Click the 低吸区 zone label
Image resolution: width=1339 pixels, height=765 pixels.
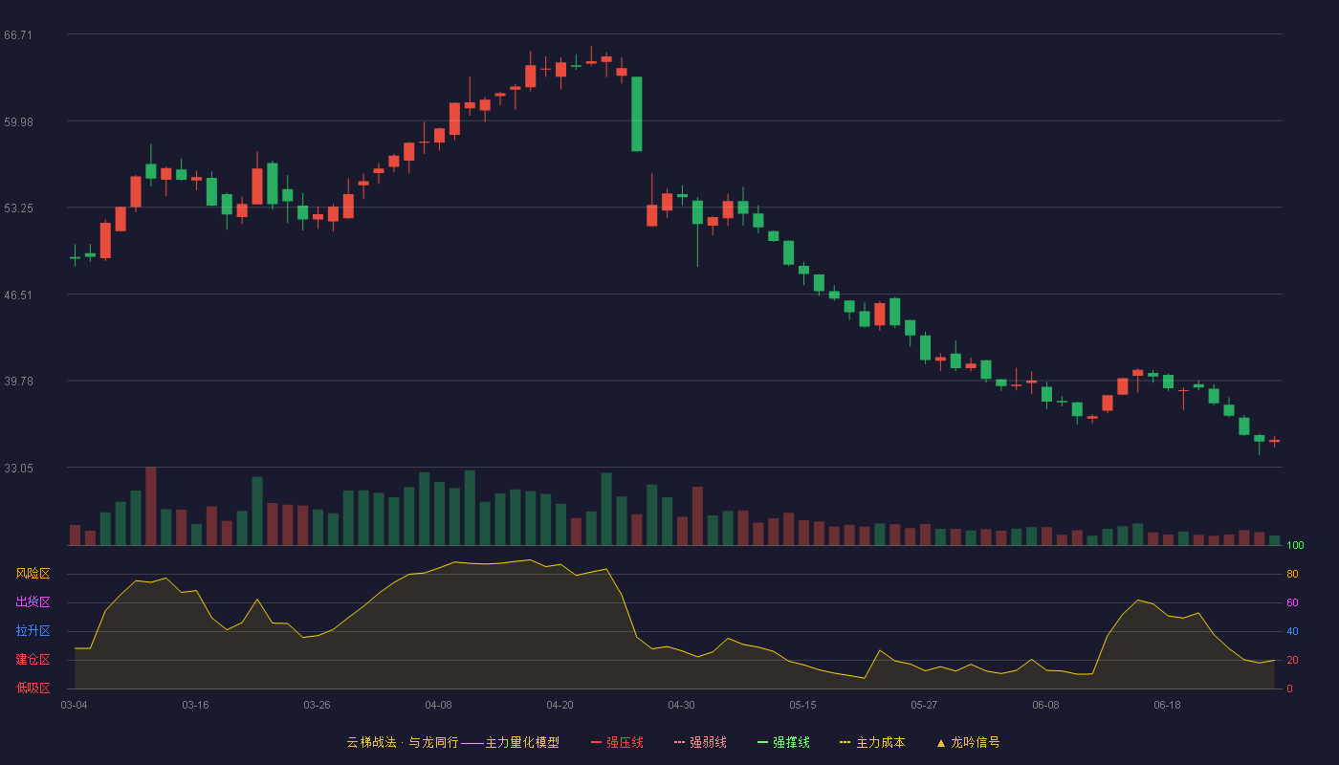coord(33,688)
